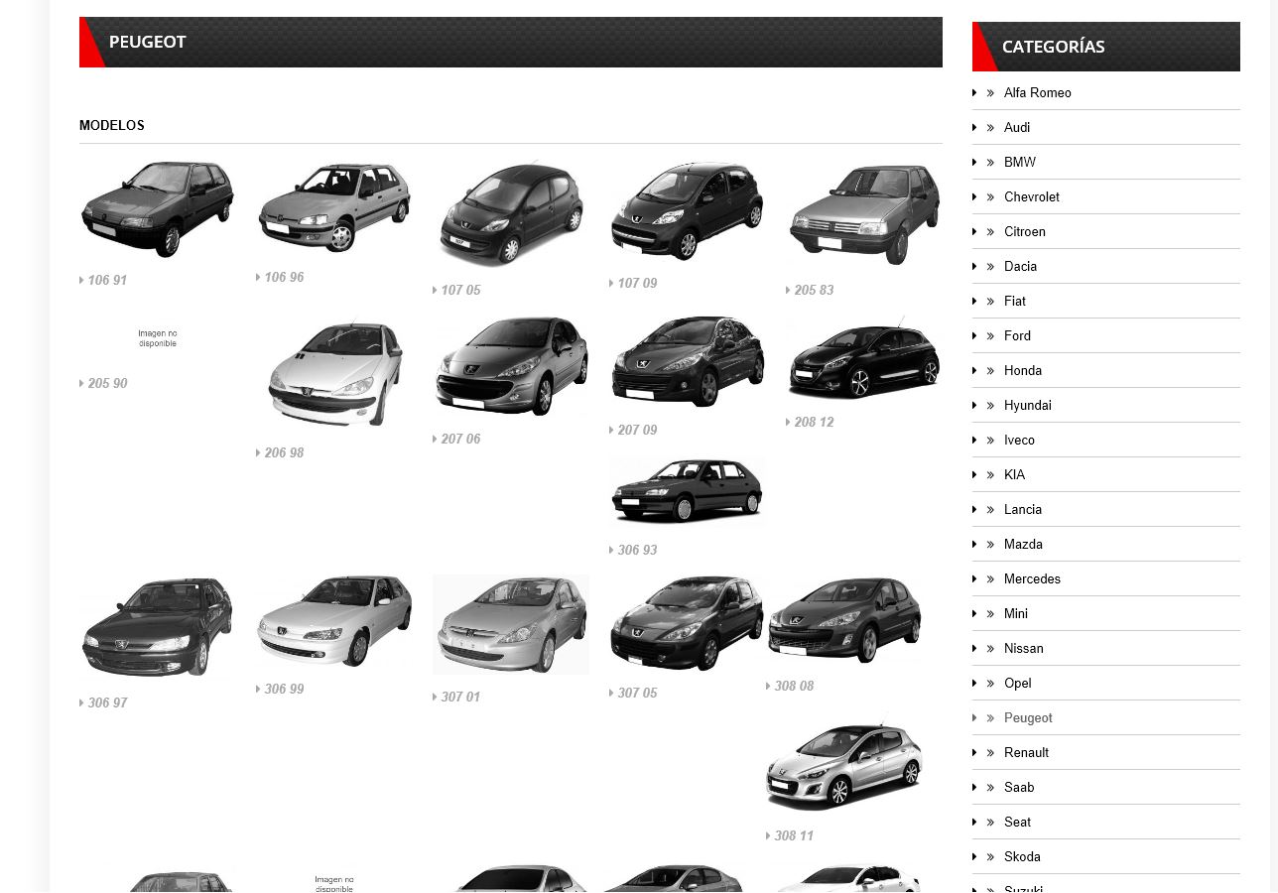The width and height of the screenshot is (1278, 893).
Task: Open the '208 12' model label
Action: pyautogui.click(x=814, y=423)
